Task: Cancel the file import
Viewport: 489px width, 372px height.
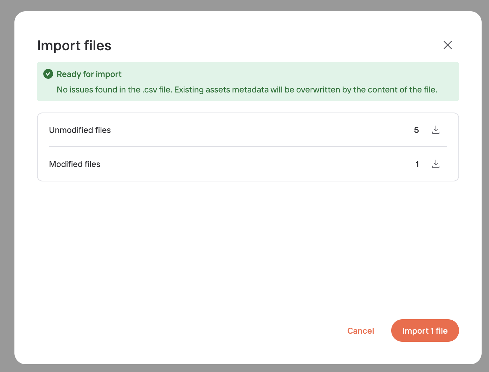Action: pos(360,331)
